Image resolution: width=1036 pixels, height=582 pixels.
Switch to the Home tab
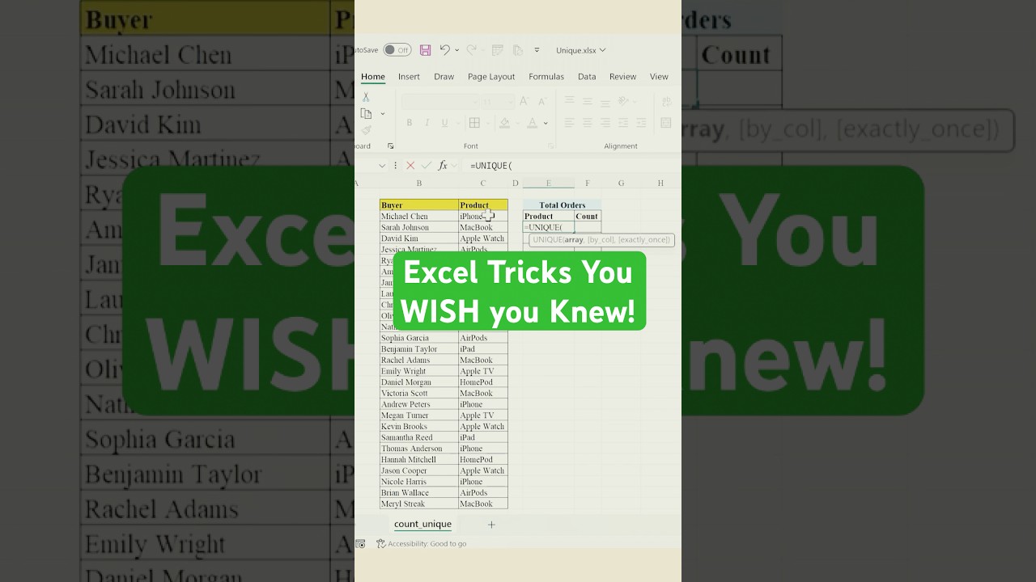point(373,77)
